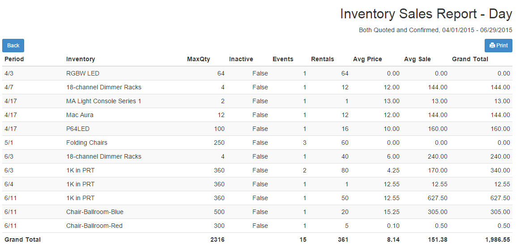
Task: Click the Avg Sale column header
Action: [417, 59]
